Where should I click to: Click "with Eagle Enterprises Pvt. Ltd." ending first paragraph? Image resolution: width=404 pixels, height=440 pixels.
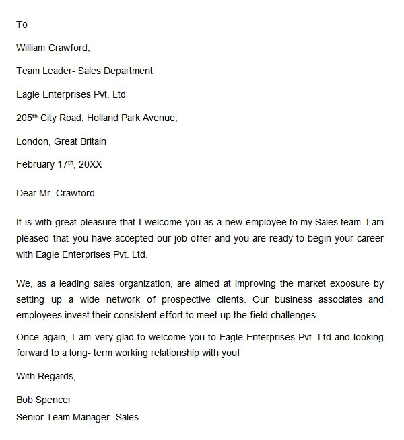(x=81, y=255)
